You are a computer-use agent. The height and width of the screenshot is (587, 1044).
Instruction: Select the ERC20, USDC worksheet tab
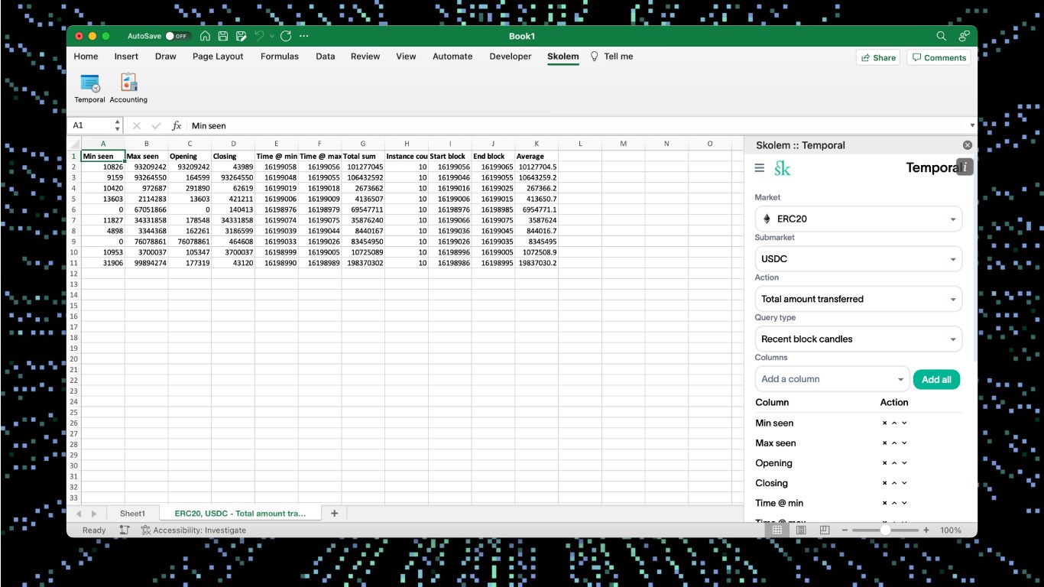240,514
